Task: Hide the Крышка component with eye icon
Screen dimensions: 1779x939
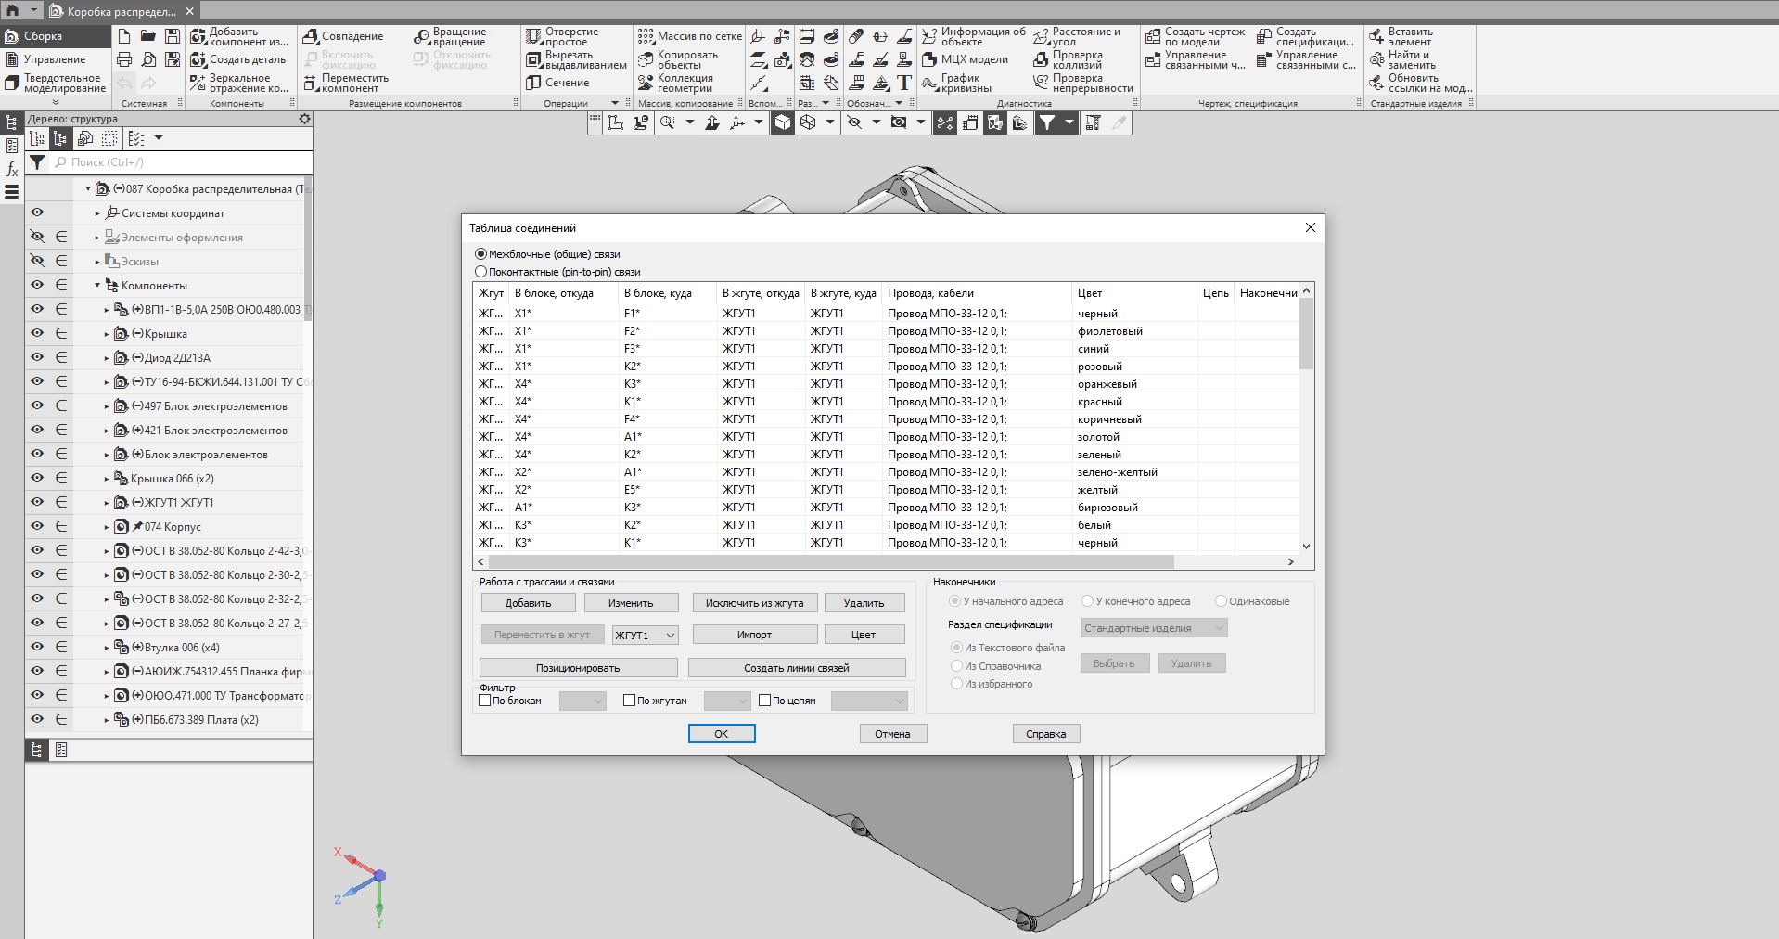Action: pos(37,333)
